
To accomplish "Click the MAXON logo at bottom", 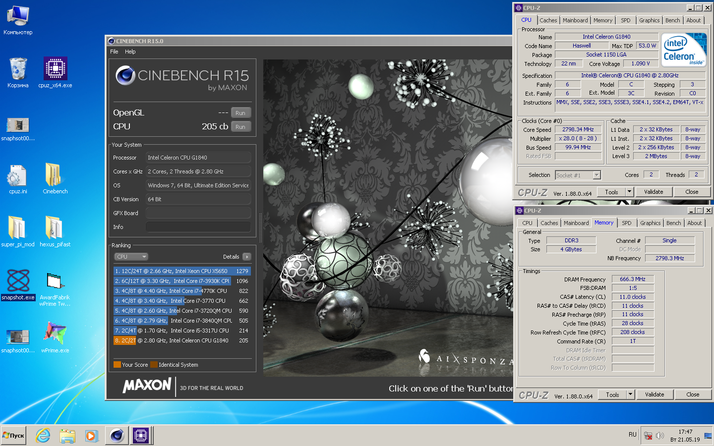I will (147, 385).
